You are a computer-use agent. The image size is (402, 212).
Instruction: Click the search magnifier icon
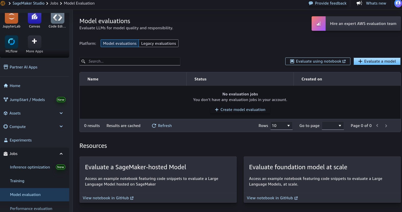pyautogui.click(x=83, y=61)
